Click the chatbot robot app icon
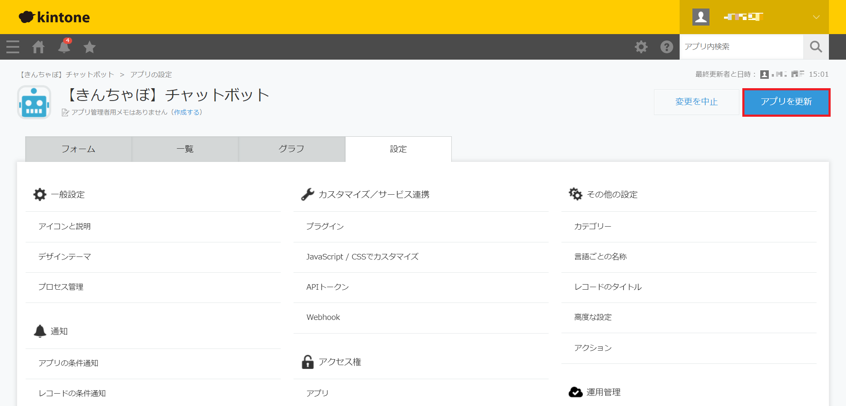846x406 pixels. tap(34, 102)
